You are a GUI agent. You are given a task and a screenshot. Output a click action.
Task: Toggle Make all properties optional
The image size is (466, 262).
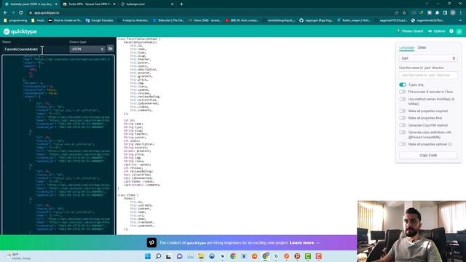(403, 144)
